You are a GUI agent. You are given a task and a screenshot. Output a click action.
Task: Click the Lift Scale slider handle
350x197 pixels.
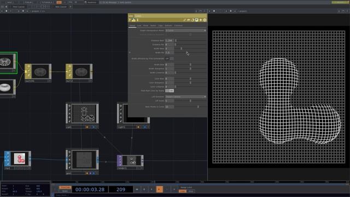190,101
